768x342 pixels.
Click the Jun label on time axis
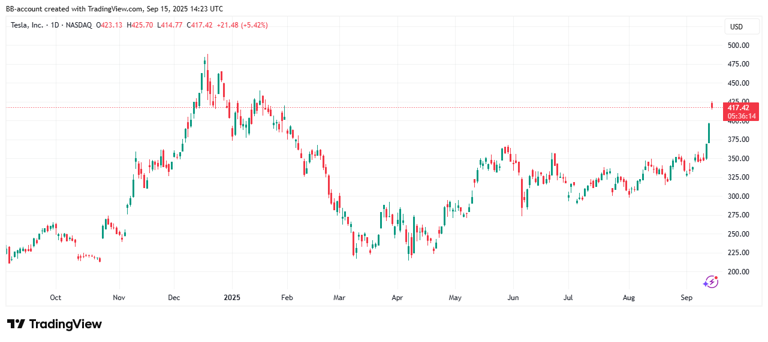(513, 298)
